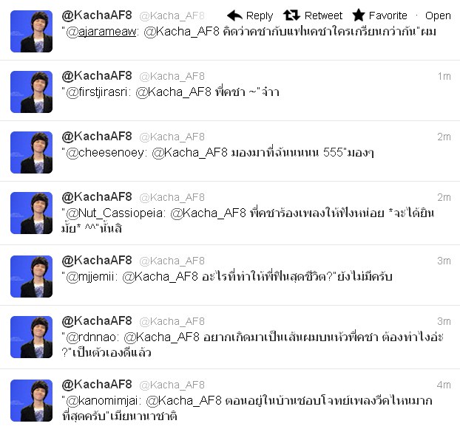This screenshot has width=460, height=429.
Task: Click the 1m timestamp
Action: pos(444,77)
